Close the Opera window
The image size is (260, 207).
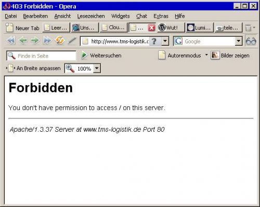tap(253, 6)
